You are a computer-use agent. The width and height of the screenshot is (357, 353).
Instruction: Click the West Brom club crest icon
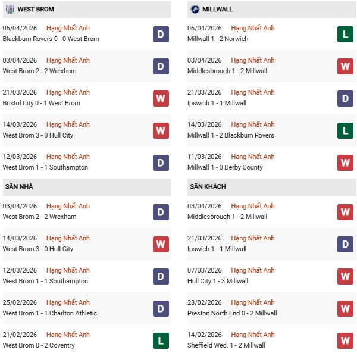[x=10, y=10]
